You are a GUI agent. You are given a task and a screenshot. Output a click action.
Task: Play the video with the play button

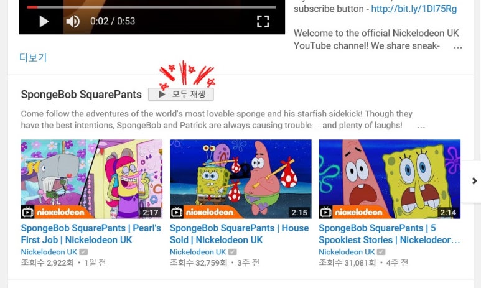(x=44, y=22)
